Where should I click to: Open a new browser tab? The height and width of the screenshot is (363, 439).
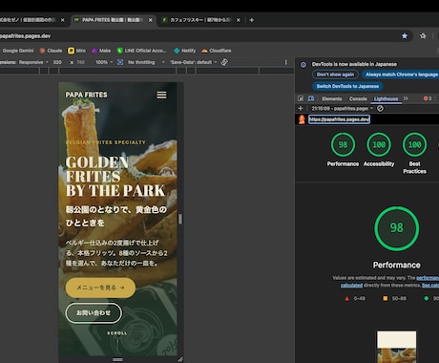[252, 20]
